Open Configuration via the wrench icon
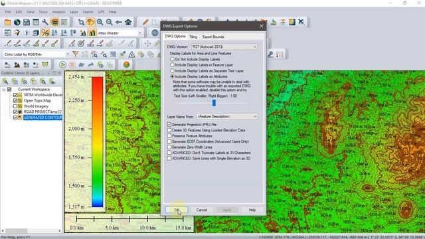The image size is (425, 239). pyautogui.click(x=45, y=22)
